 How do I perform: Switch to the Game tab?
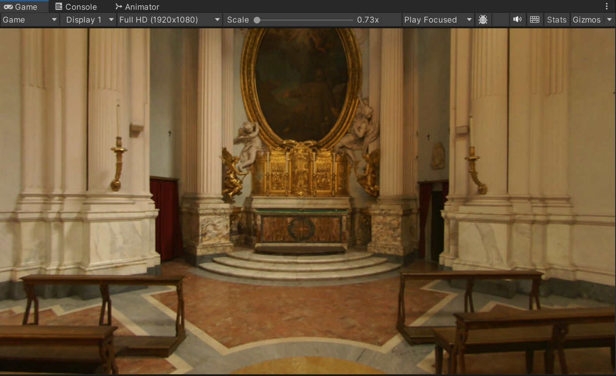pyautogui.click(x=24, y=7)
